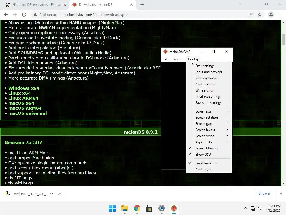286x215 pixels.
Task: Click the "Revision 7af5ff7" heading
Action: tap(23, 142)
